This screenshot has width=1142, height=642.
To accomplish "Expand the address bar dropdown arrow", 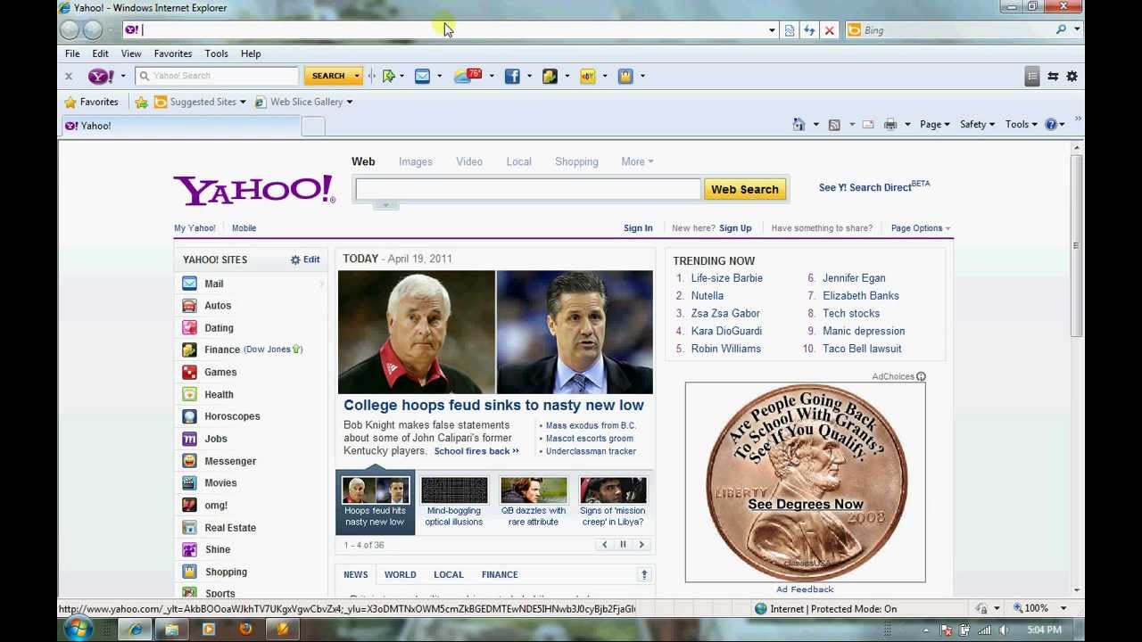I will [x=772, y=30].
